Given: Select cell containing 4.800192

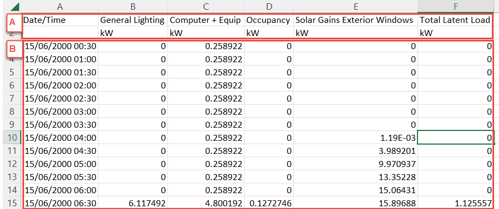Looking at the screenshot, I should coord(206,203).
